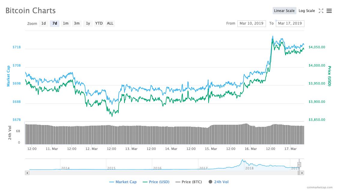Open the chart hamburger context menu

point(329,11)
